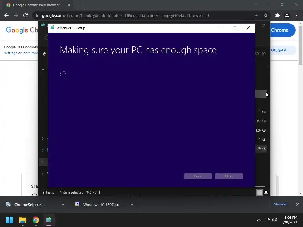
Task: Click the Chrome page vertical scrollbar
Action: 301,45
